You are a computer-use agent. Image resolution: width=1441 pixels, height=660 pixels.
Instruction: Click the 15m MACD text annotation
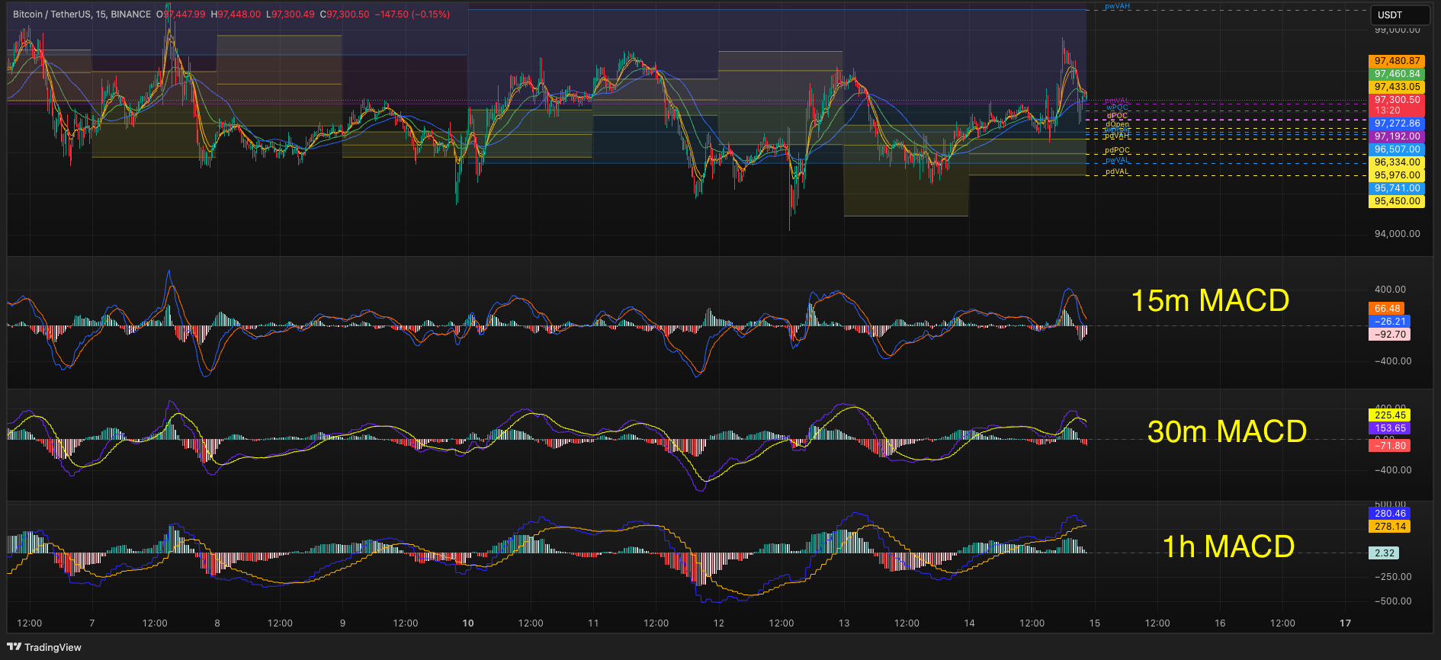pos(1210,300)
